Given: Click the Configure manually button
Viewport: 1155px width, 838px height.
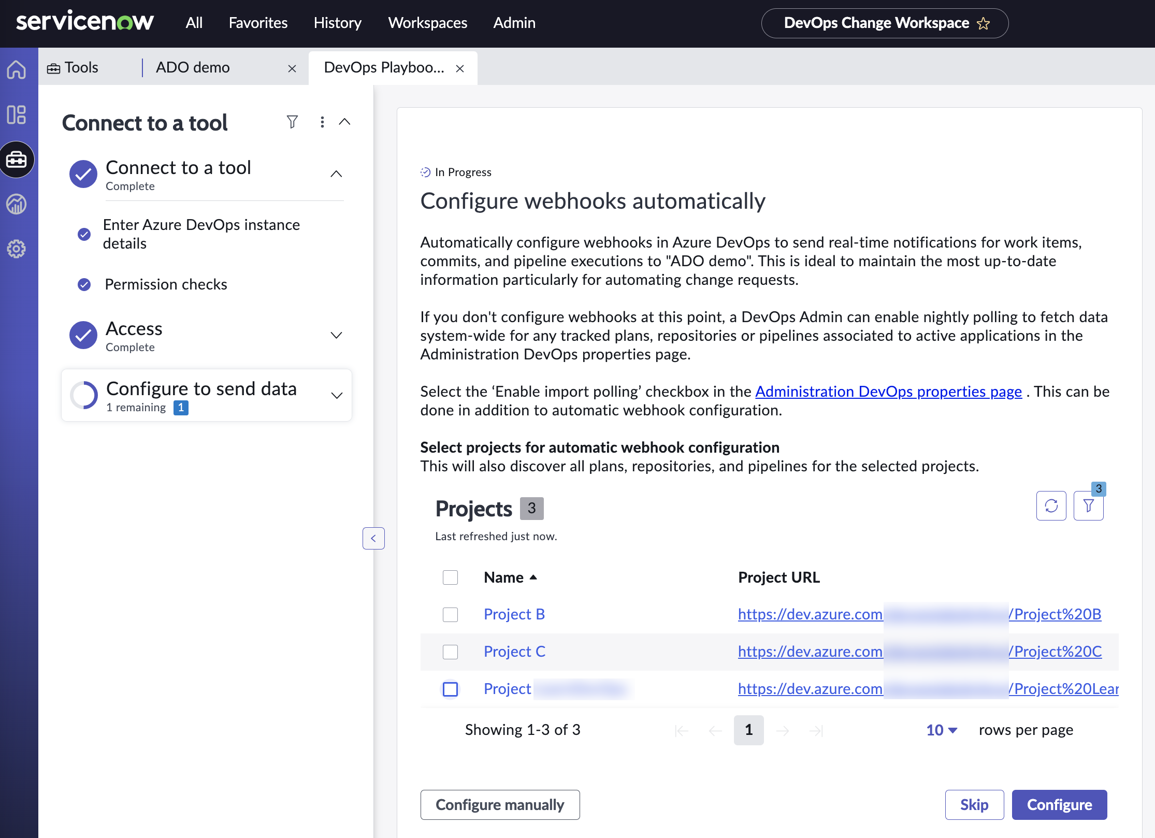Looking at the screenshot, I should (500, 804).
